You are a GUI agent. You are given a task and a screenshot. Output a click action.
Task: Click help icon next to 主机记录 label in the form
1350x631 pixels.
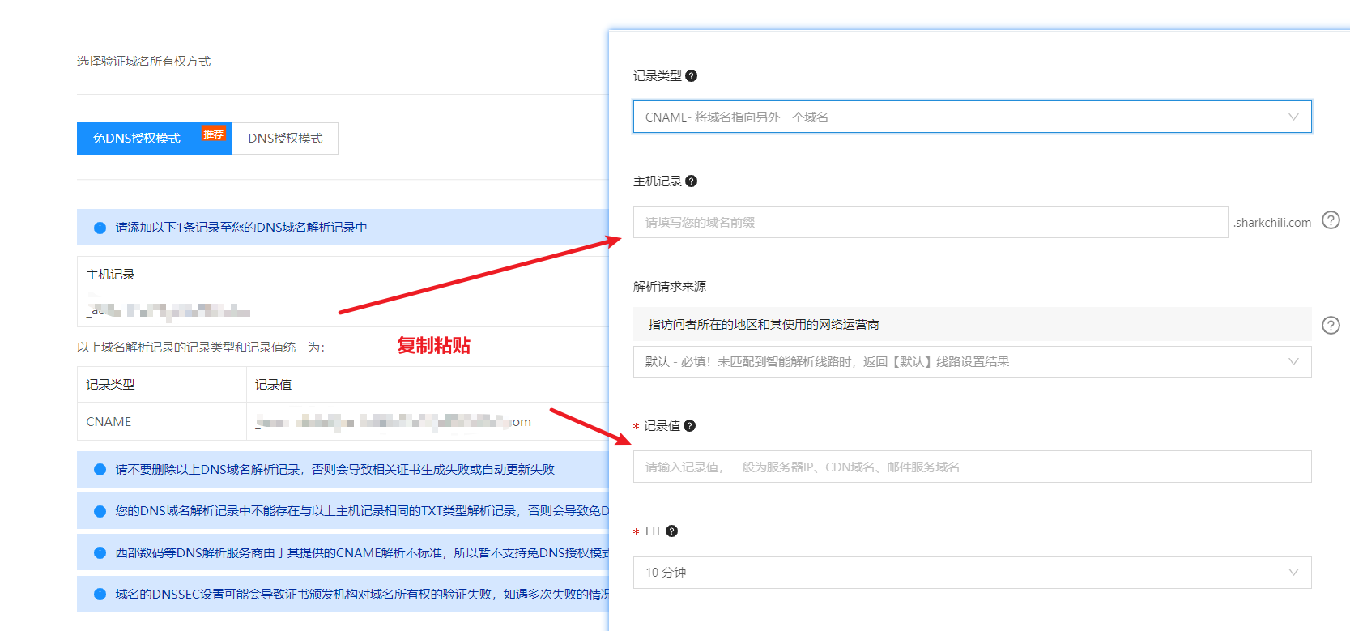pos(691,181)
